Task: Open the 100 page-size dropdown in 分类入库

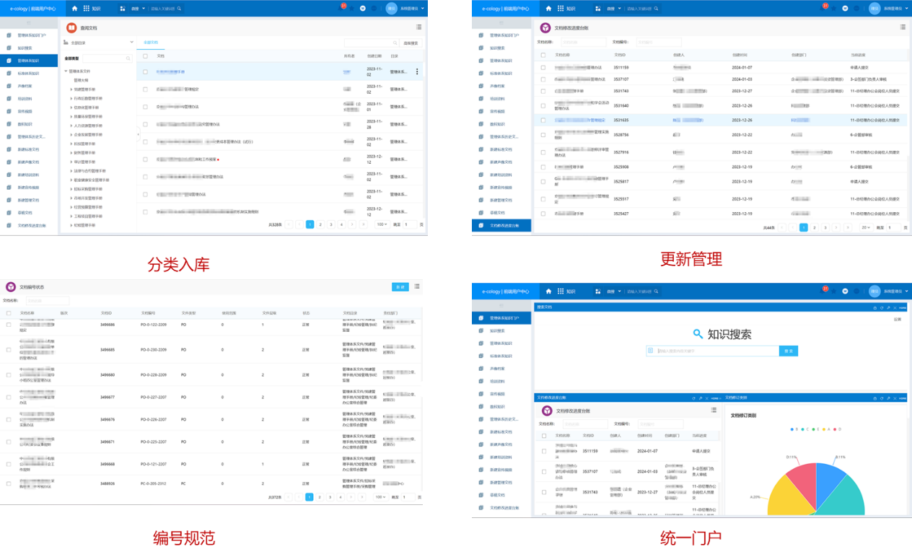Action: [x=382, y=224]
